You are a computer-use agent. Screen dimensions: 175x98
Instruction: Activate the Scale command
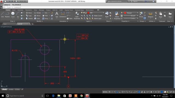(37, 19)
